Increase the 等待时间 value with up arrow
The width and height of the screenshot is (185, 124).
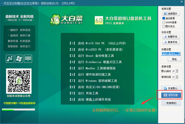click(177, 76)
